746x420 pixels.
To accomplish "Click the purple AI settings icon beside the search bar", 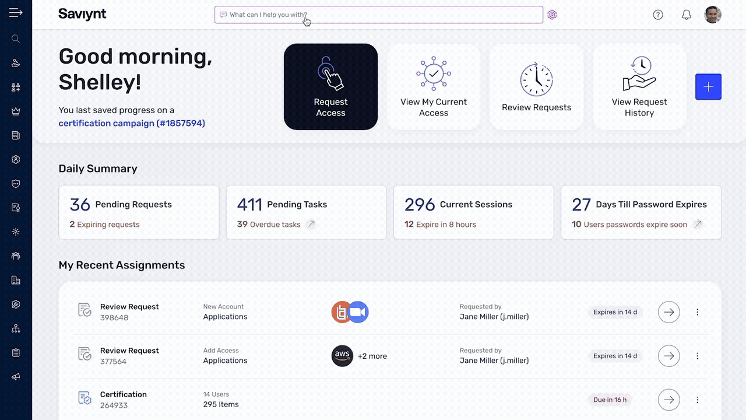I will [x=552, y=15].
